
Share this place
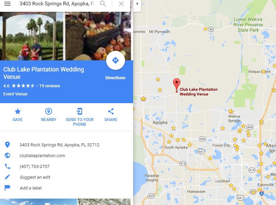111,115
